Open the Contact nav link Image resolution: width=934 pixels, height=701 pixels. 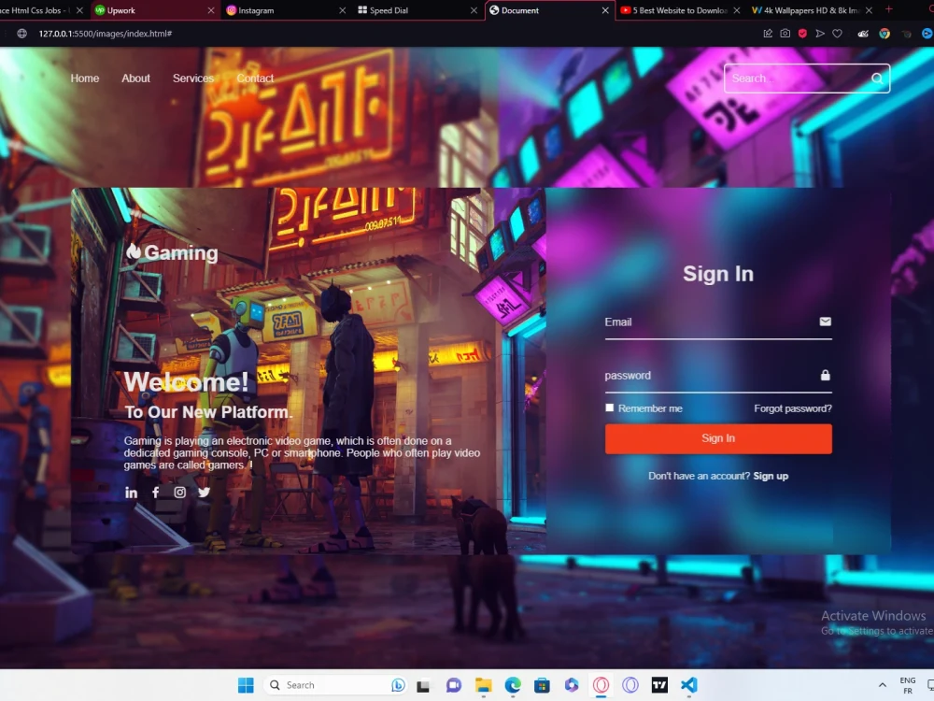click(x=255, y=79)
